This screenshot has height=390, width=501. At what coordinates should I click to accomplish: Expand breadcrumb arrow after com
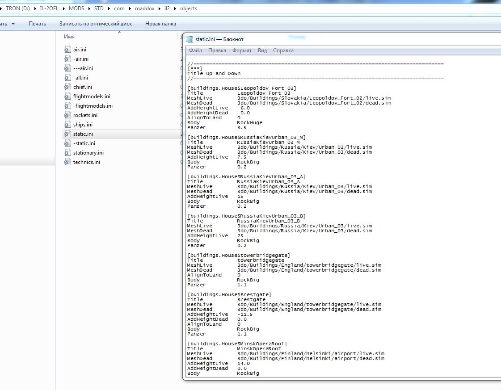[130, 8]
